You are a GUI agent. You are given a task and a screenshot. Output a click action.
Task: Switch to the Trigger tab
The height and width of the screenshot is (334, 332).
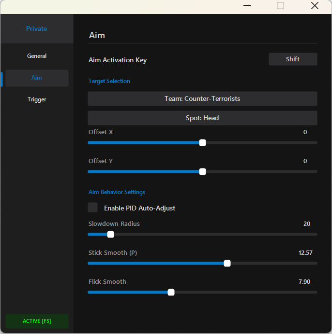click(x=37, y=99)
